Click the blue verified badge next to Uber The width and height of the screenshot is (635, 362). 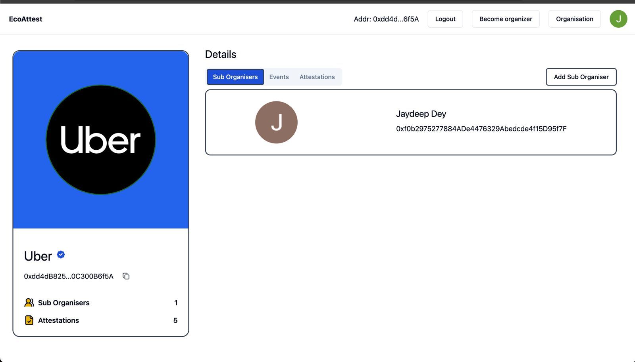(x=61, y=254)
